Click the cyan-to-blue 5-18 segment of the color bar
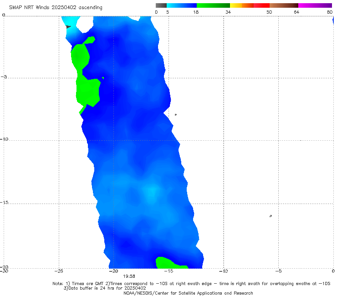Image resolution: width=337 pixels, height=296 pixels. pyautogui.click(x=182, y=5)
